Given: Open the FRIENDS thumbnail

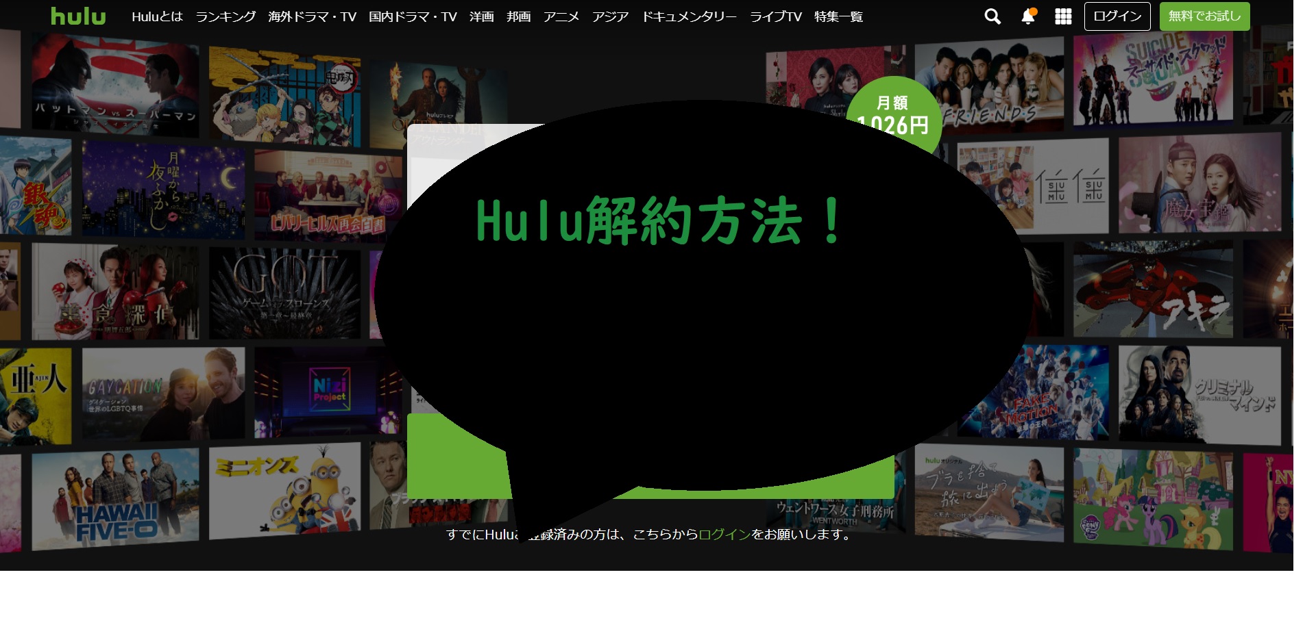Looking at the screenshot, I should tap(989, 85).
